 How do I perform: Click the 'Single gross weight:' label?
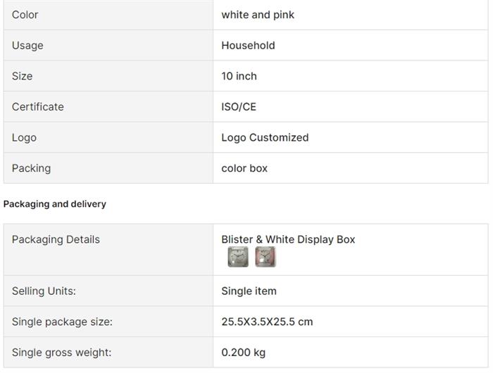pyautogui.click(x=61, y=353)
